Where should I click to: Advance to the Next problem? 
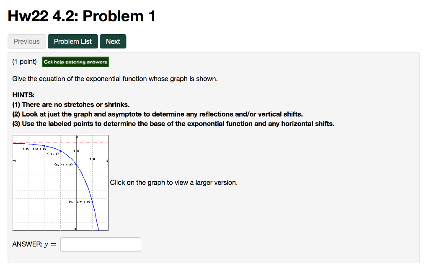click(113, 41)
